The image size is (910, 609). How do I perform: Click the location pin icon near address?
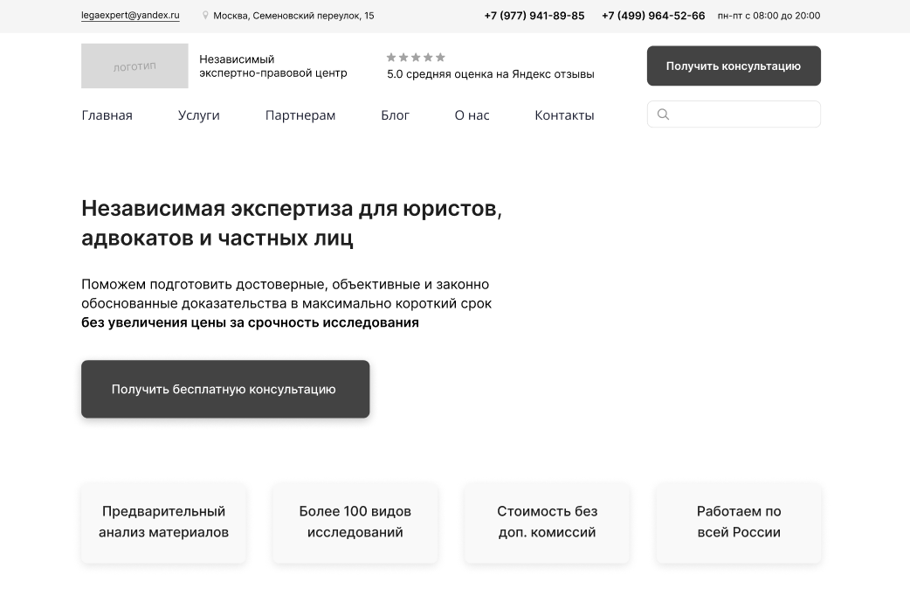coord(205,16)
